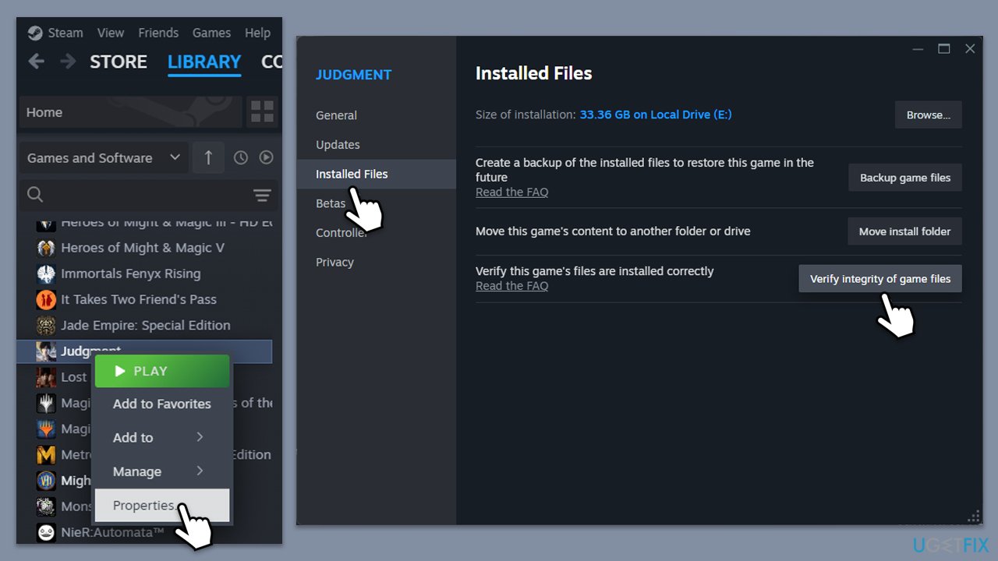Viewport: 998px width, 561px height.
Task: Click Heroes of Might & Magic V icon
Action: click(x=46, y=248)
